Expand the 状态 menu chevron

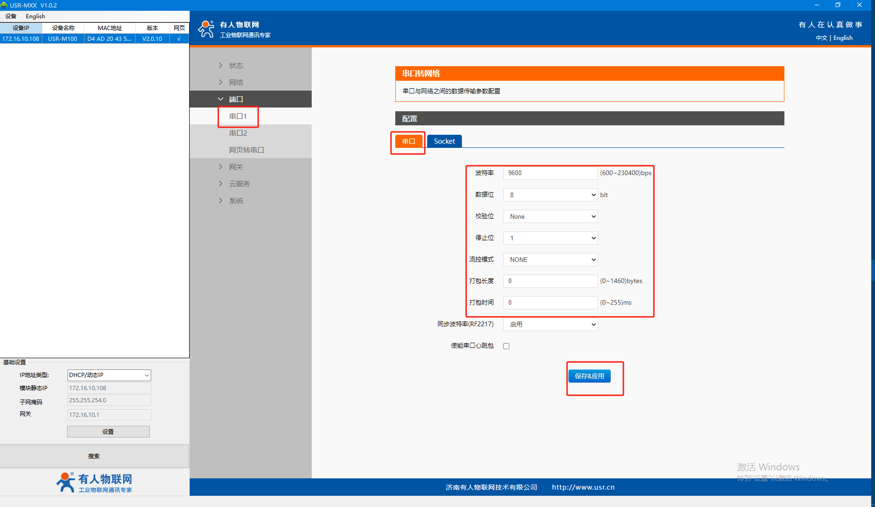221,65
